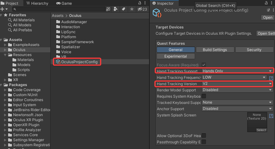
Task: Select All Materials favorite search
Action: 21,20
